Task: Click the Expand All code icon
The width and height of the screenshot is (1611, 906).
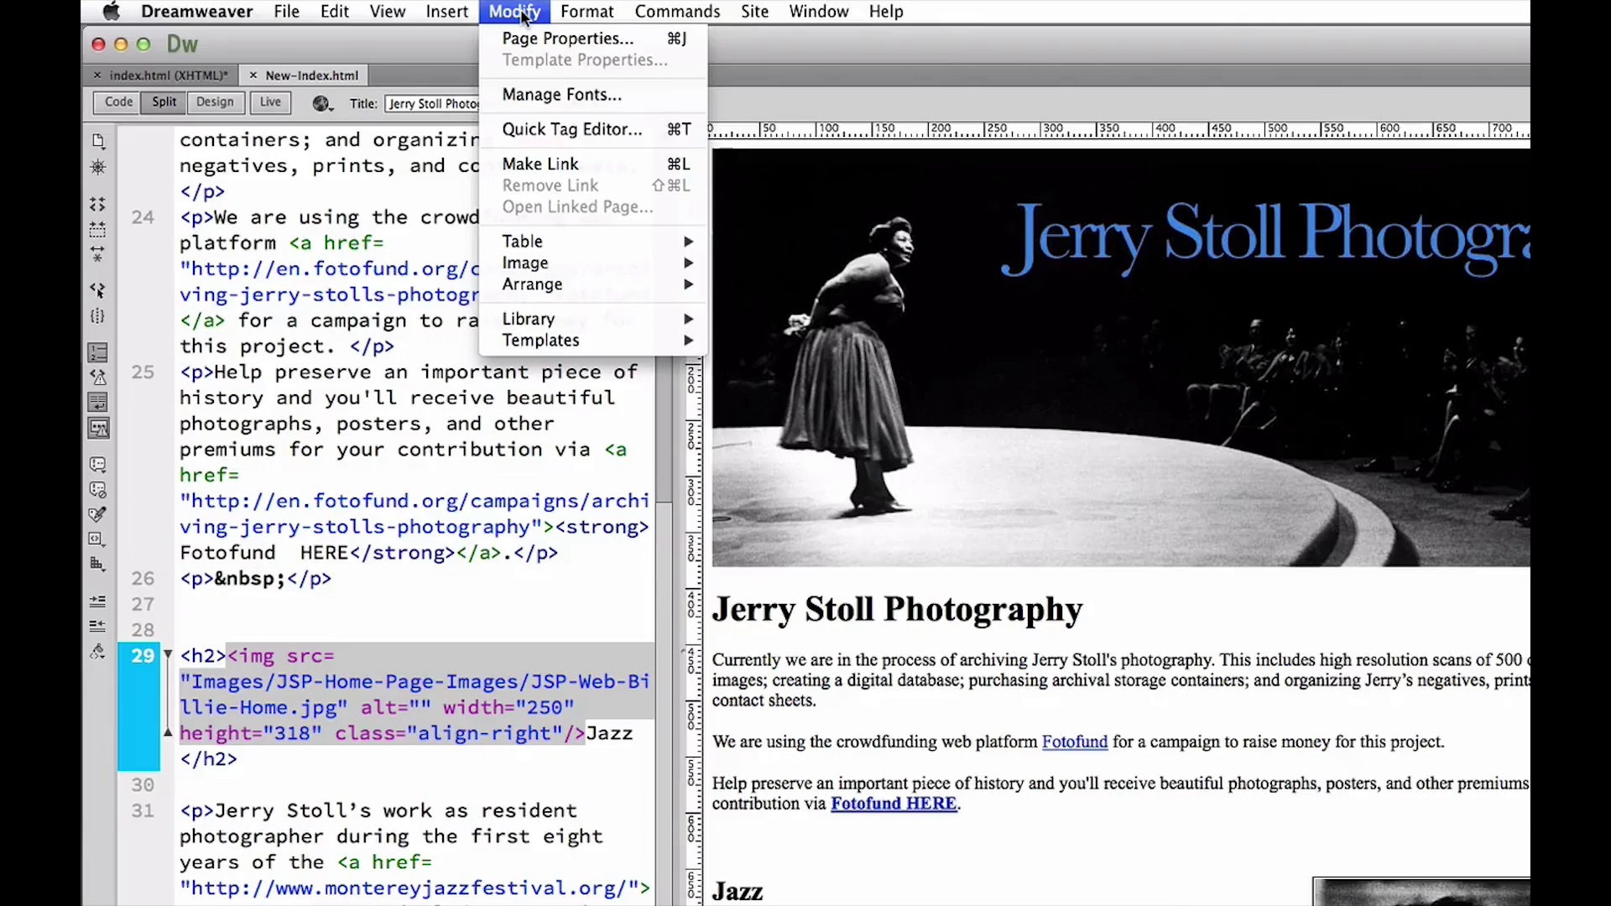Action: [x=98, y=253]
